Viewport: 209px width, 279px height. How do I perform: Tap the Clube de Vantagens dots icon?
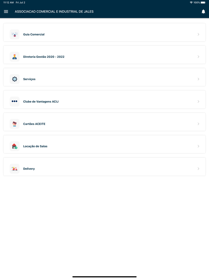point(15,102)
